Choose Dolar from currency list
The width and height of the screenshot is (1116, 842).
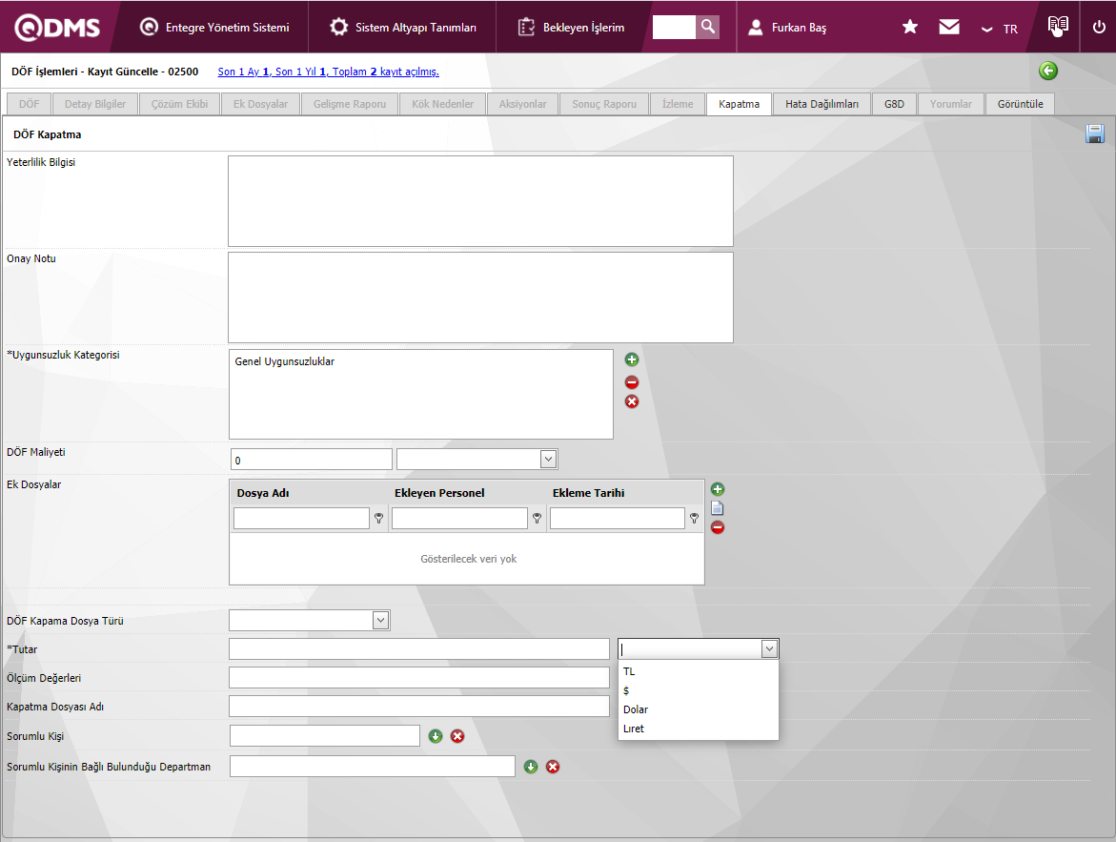pos(699,709)
